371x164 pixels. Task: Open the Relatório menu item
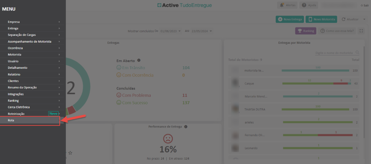click(x=32, y=75)
